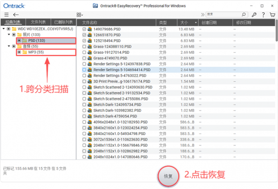Click the search magnifier icon

(x=244, y=14)
